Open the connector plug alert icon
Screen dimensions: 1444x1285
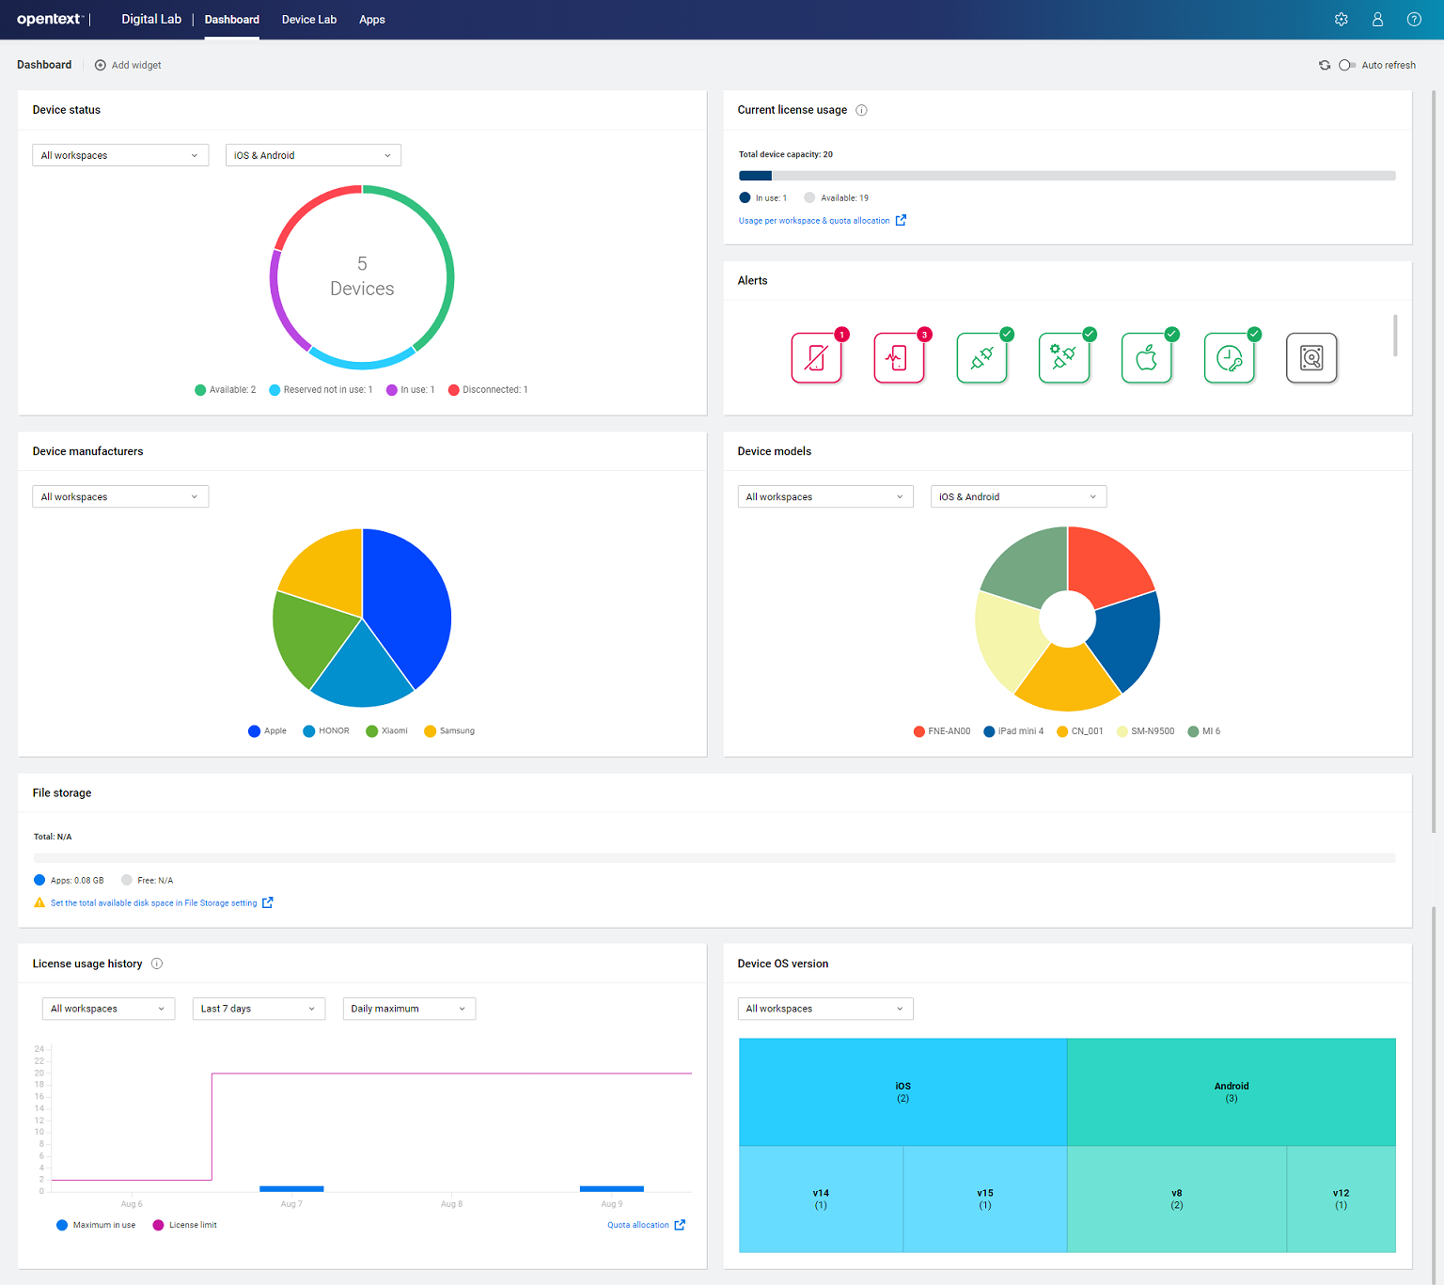981,358
